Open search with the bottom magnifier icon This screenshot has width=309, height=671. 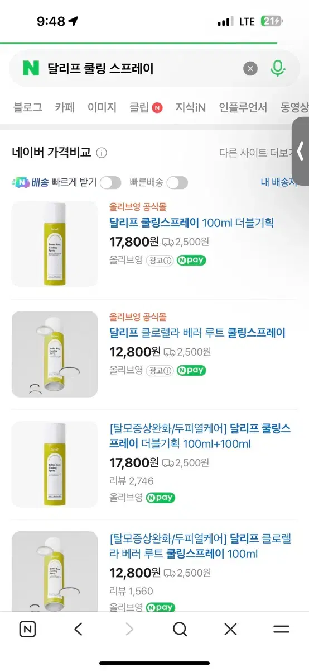tap(180, 630)
